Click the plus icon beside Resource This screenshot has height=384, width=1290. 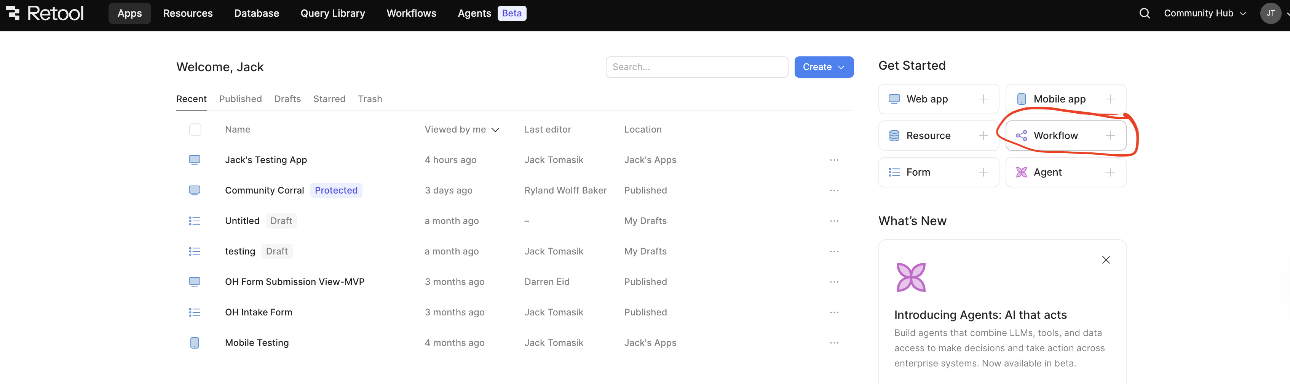(x=983, y=136)
